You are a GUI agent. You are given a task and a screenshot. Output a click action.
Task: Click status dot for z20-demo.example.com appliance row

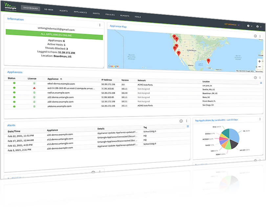pos(14,102)
